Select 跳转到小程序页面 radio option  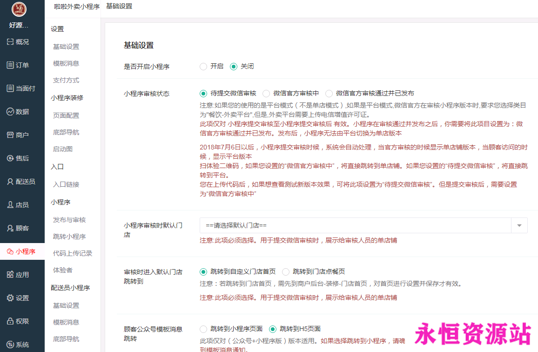[203, 329]
